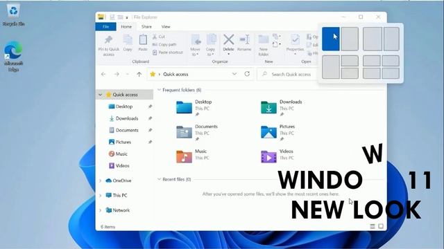Select Downloads in the navigation pane
This screenshot has height=249, width=444.
[x=127, y=118]
